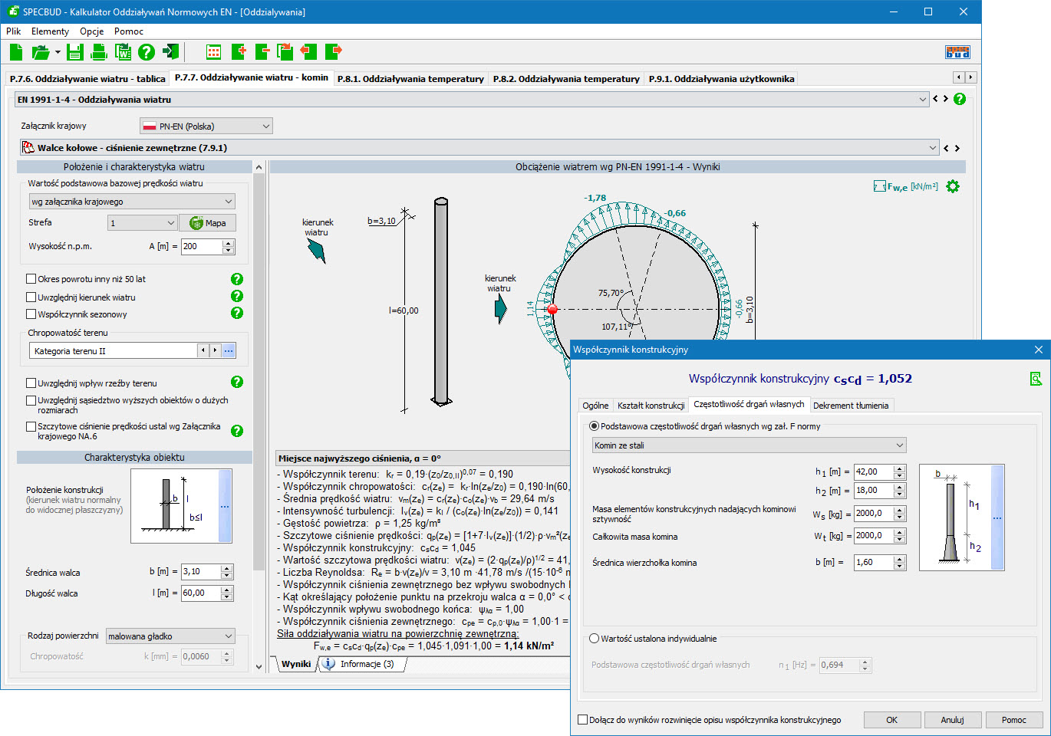Viewport: 1051px width, 736px height.
Task: Click the save diskette icon
Action: (x=74, y=52)
